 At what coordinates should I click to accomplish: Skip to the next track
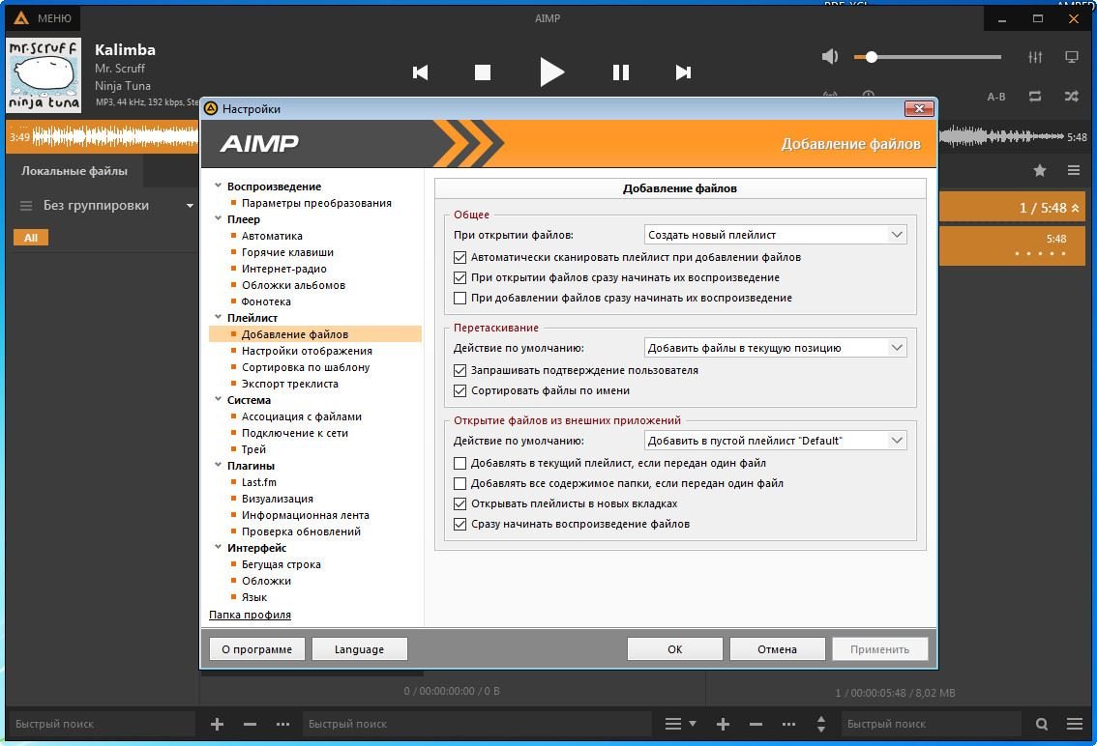point(683,72)
